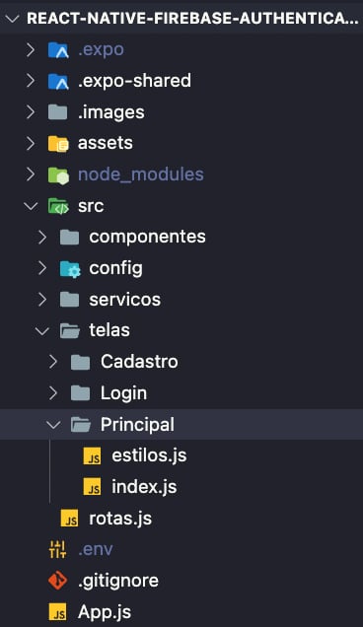Open the index.js file in Principal
The height and width of the screenshot is (627, 363).
(x=144, y=487)
